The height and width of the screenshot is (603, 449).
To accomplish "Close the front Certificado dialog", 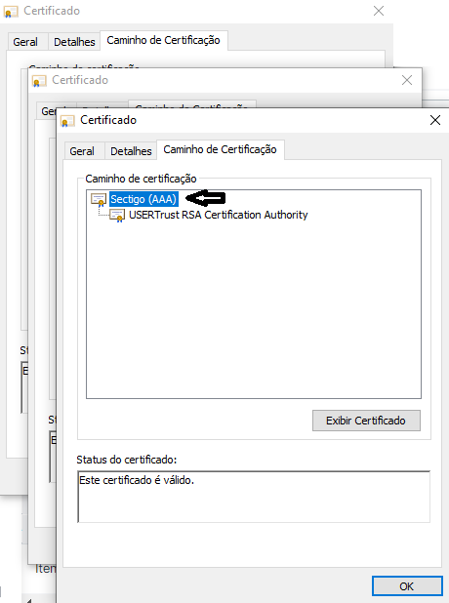I will 435,120.
